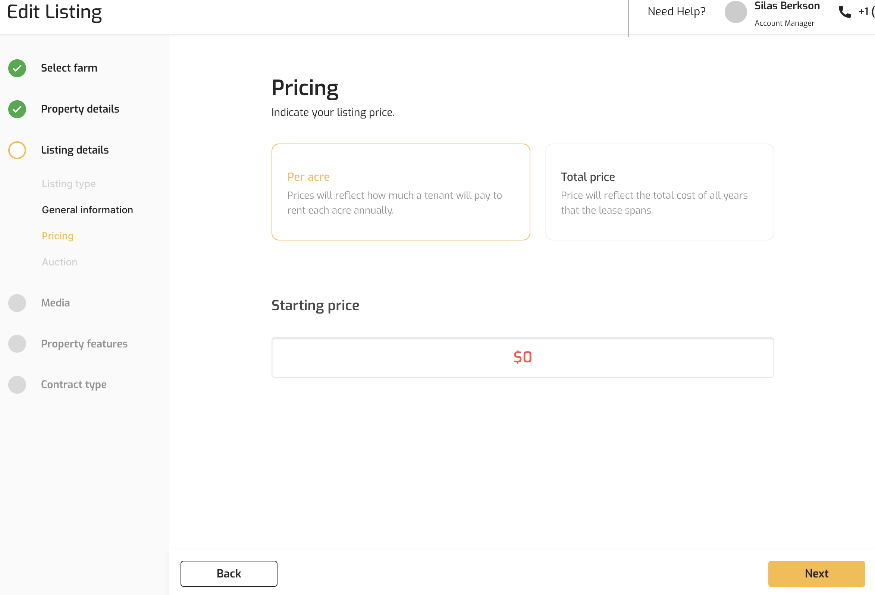This screenshot has width=875, height=595.
Task: Click the phone icon in header
Action: (x=844, y=12)
